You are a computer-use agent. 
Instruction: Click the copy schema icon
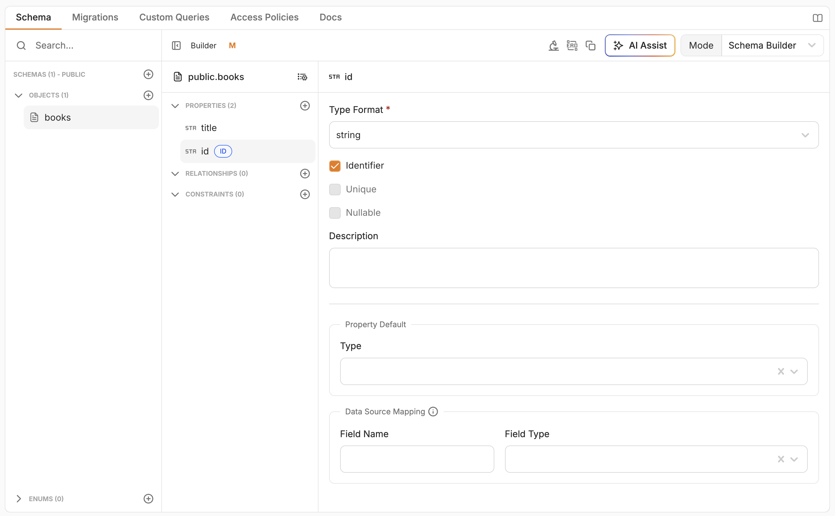pos(590,46)
